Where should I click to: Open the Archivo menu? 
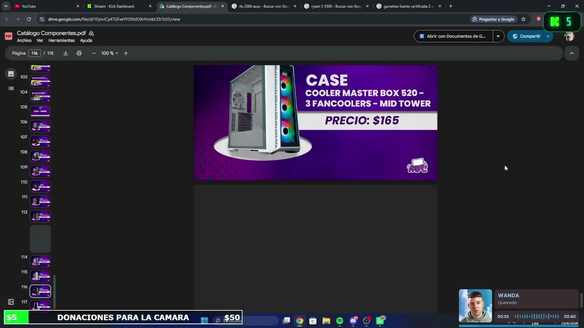coord(24,41)
